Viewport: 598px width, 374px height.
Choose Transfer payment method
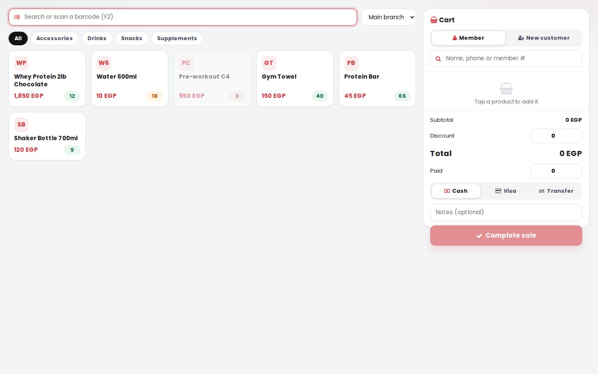coord(556,191)
